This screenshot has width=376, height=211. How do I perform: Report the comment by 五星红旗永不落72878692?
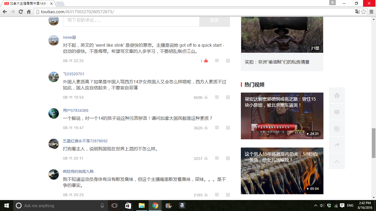228,158
